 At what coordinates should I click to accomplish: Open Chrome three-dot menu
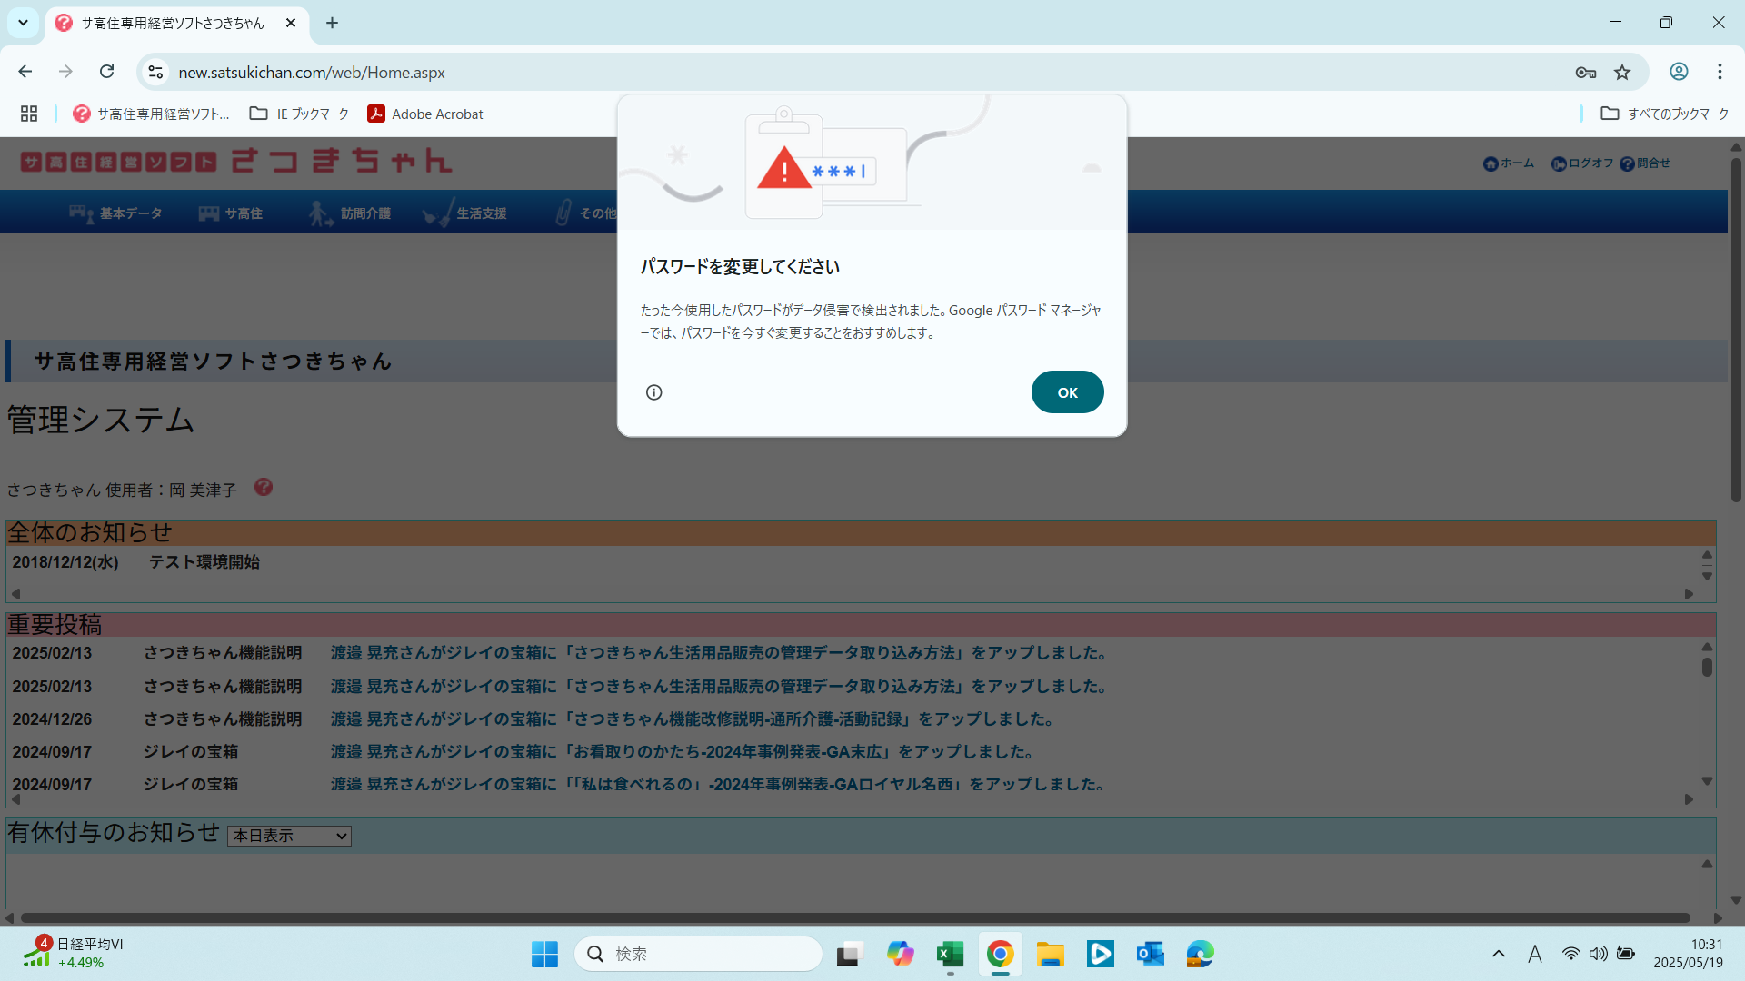1720,72
